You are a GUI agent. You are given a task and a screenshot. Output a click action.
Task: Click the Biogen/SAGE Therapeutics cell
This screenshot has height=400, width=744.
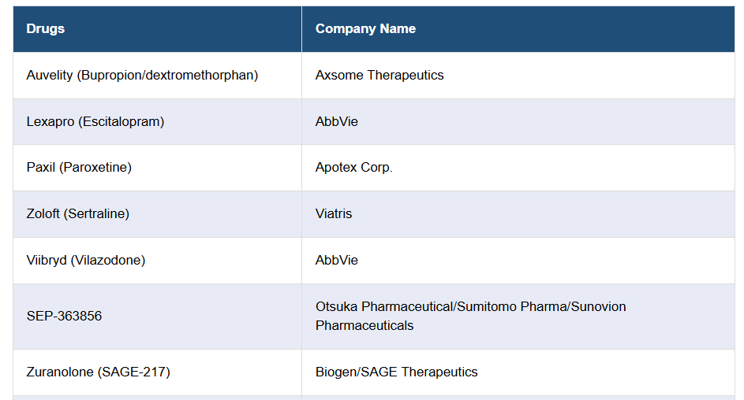(397, 372)
